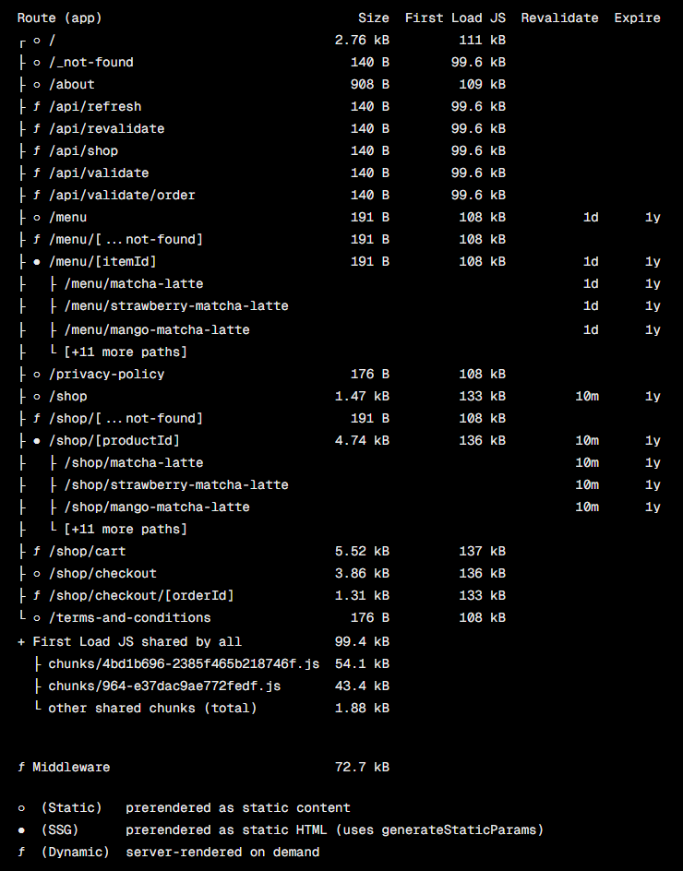
Task: Click /menu/mango-matcha-latte path
Action: tap(157, 330)
